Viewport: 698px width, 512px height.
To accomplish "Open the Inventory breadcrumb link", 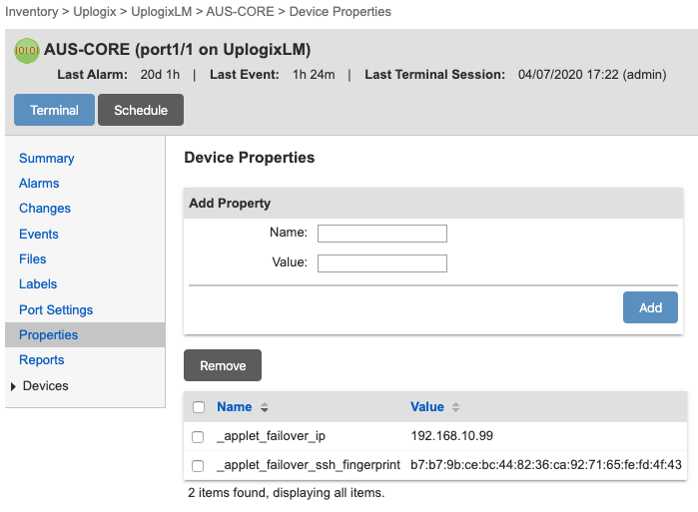I will coord(32,12).
